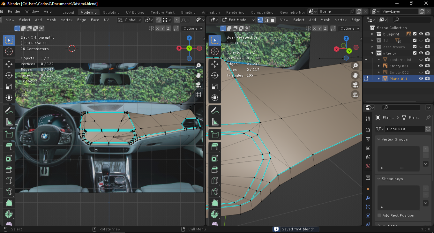Switch to the Sculpting workspace tab
This screenshot has width=434, height=233.
point(111,12)
